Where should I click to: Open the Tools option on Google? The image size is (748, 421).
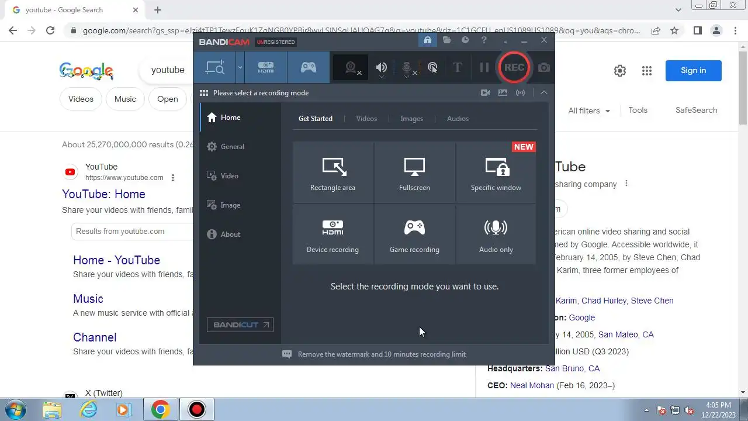click(638, 110)
